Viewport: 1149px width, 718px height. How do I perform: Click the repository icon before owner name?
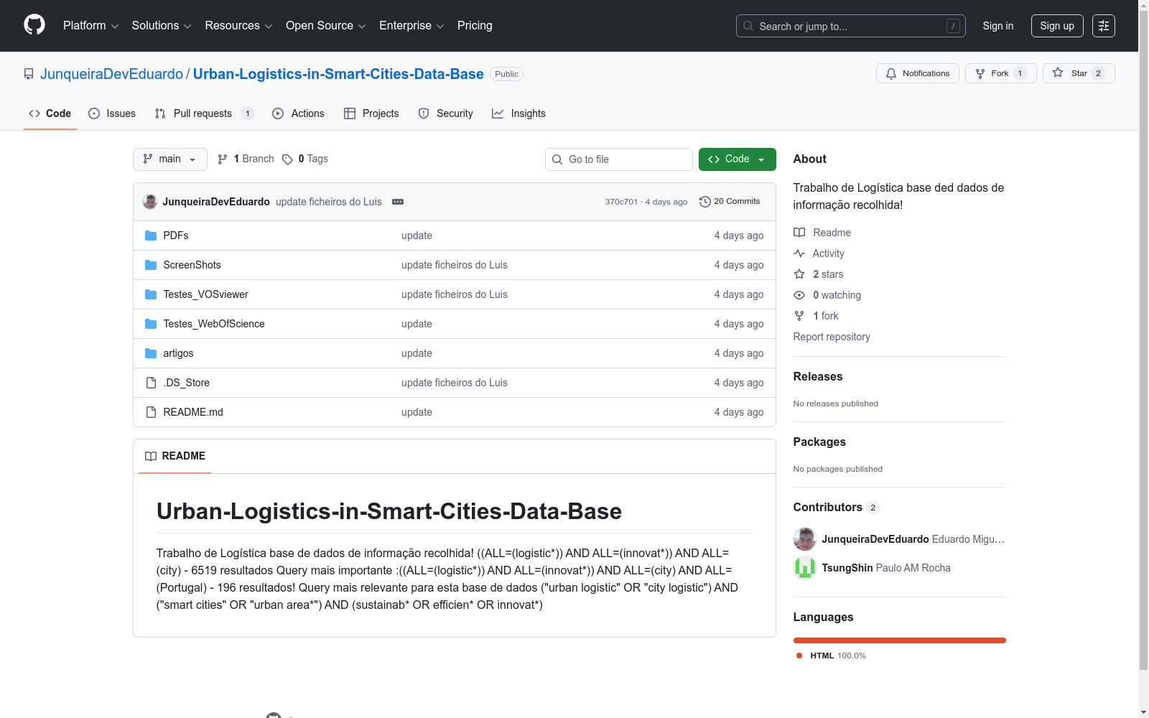(29, 74)
